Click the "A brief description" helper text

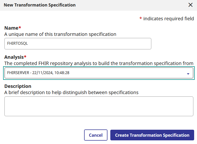71,92
